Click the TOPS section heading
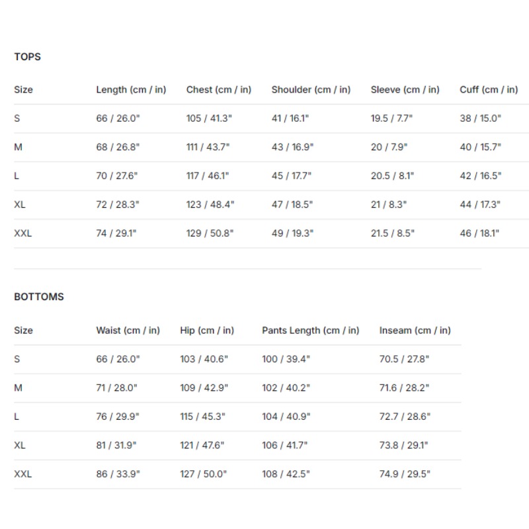 click(27, 57)
